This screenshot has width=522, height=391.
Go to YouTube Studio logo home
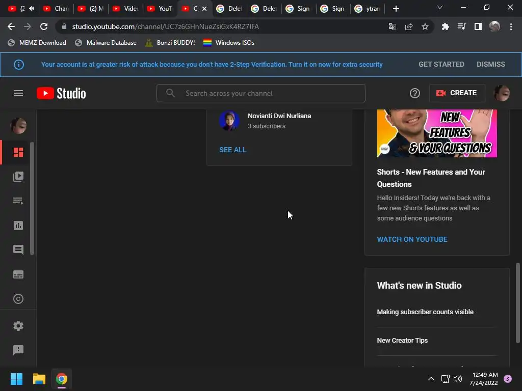pyautogui.click(x=61, y=93)
